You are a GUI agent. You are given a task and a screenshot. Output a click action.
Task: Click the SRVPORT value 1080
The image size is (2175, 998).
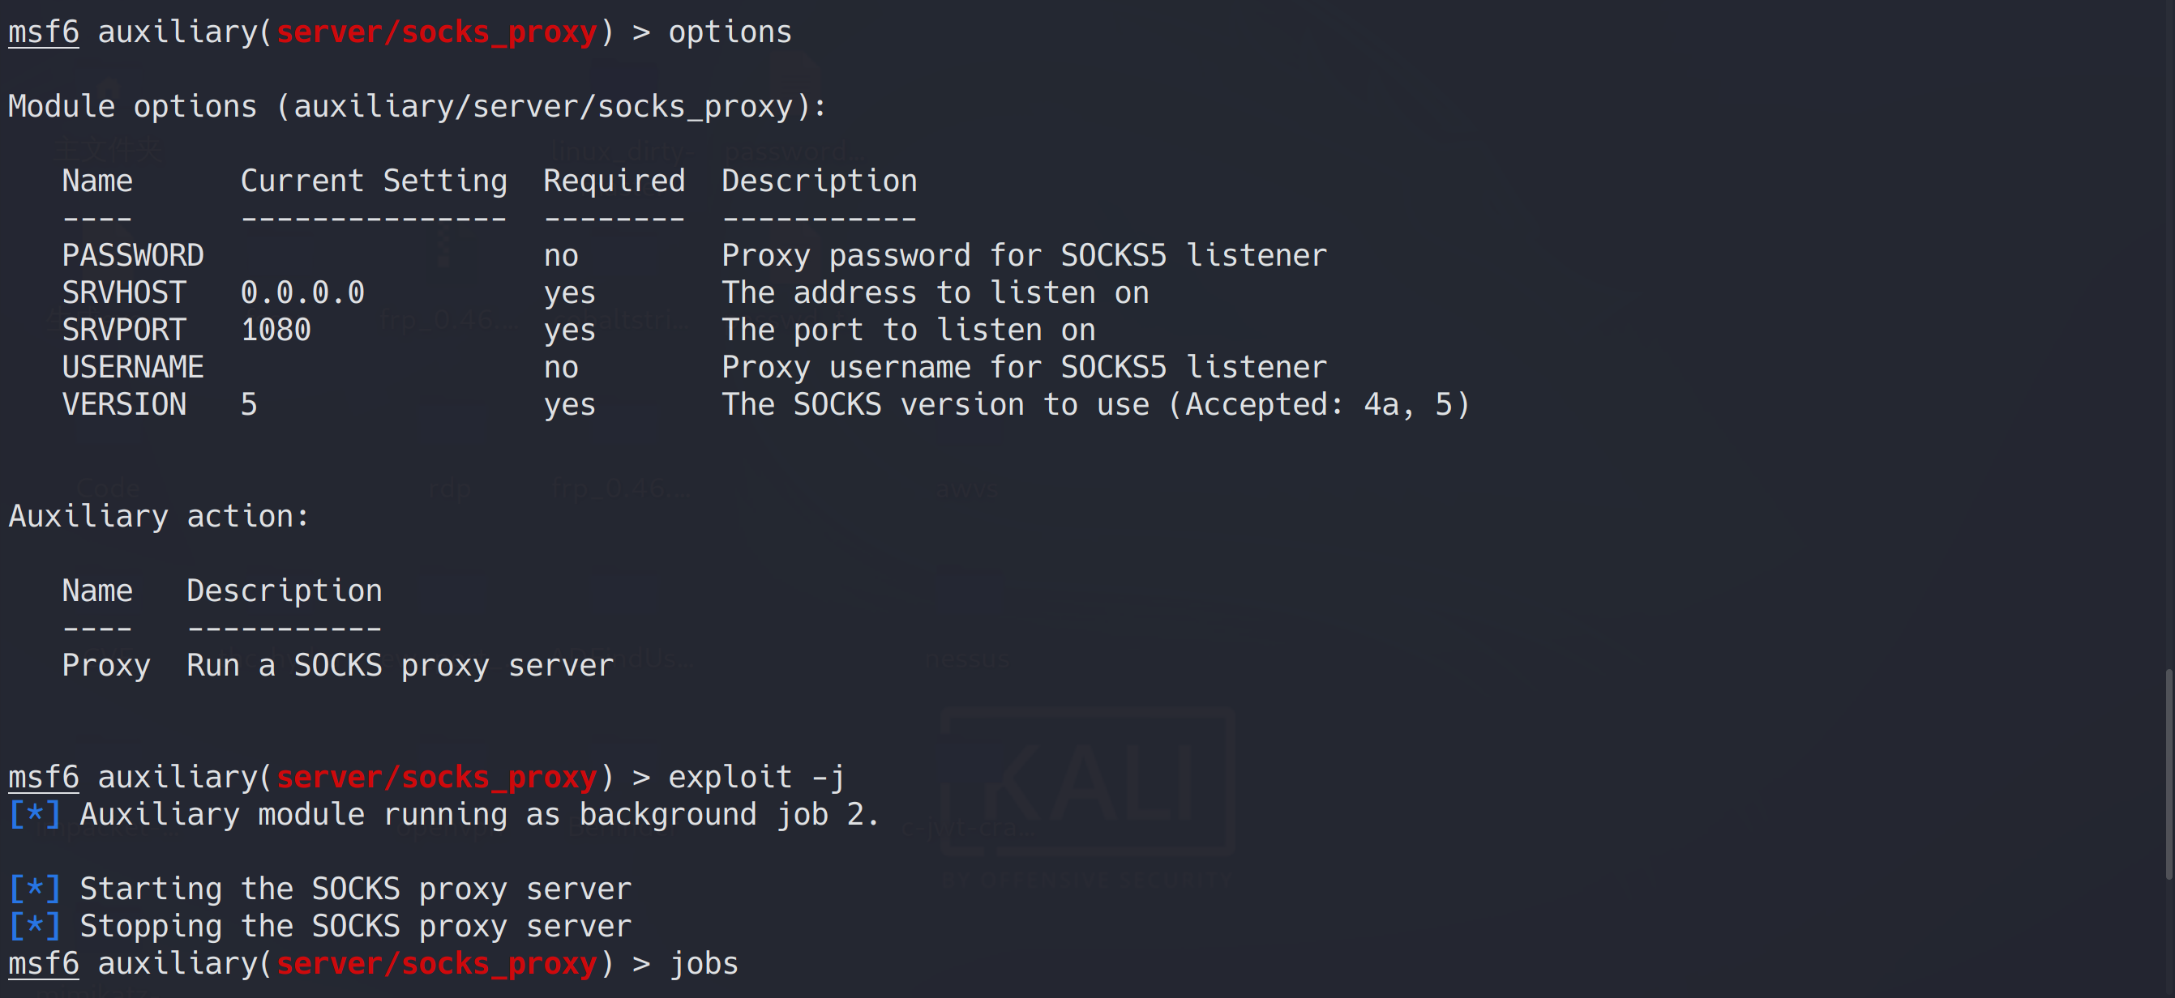click(276, 330)
